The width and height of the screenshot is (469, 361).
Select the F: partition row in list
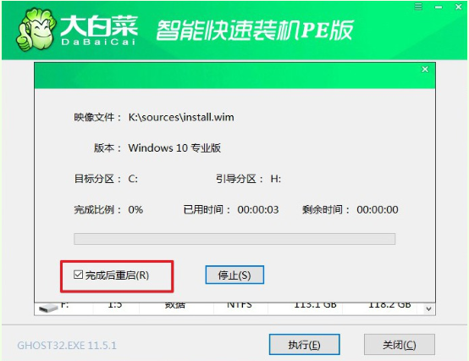(x=229, y=308)
